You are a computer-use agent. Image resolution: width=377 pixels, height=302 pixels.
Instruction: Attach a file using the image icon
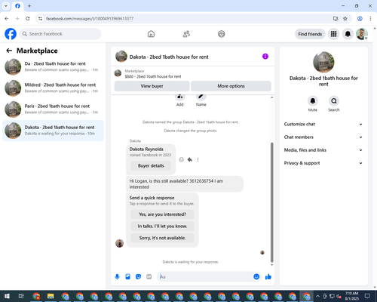128,277
